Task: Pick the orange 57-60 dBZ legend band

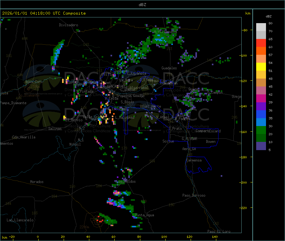Action: [261, 51]
